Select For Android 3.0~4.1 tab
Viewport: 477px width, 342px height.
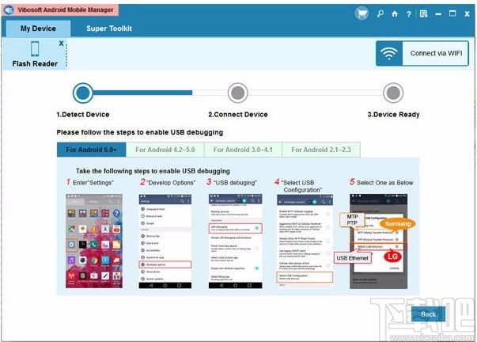(x=243, y=150)
